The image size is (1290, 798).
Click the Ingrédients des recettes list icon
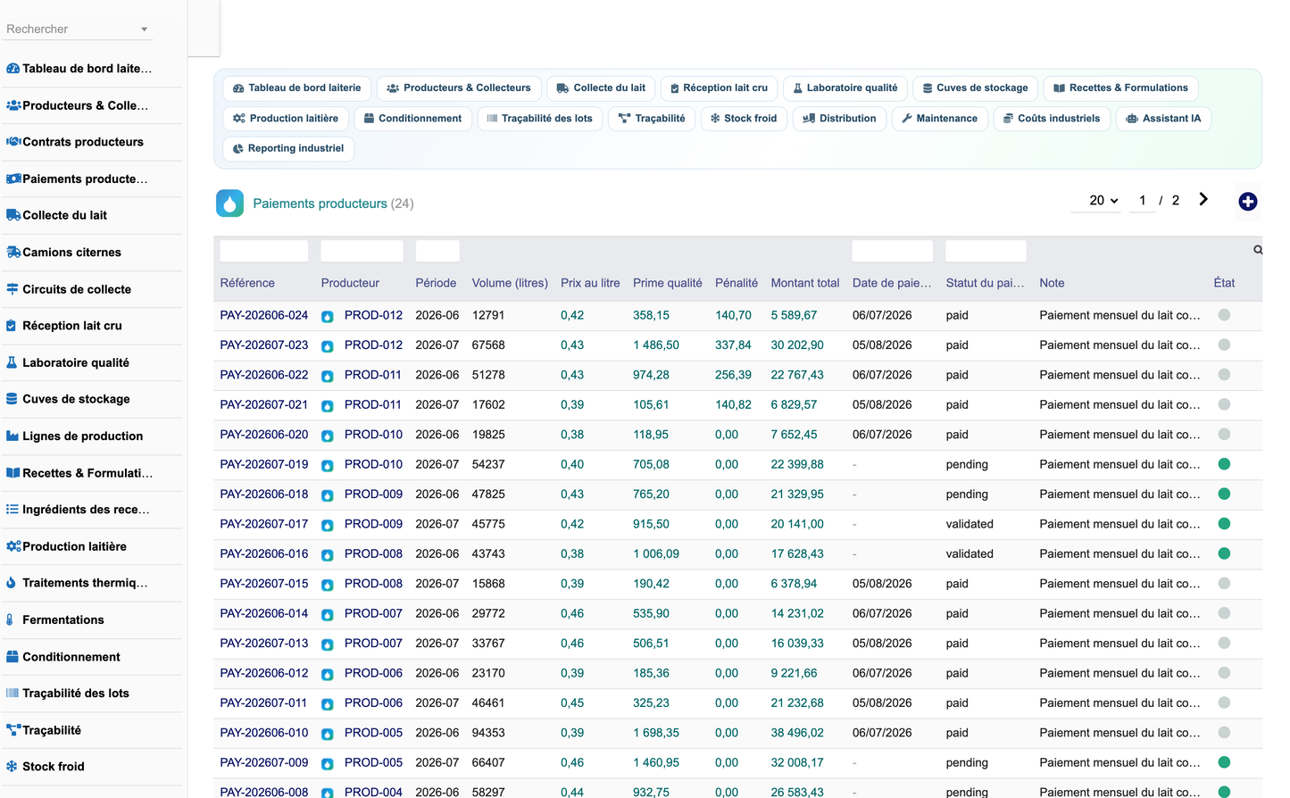pyautogui.click(x=12, y=509)
